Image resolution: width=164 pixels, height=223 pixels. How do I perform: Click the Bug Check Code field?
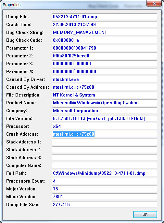pos(105,40)
